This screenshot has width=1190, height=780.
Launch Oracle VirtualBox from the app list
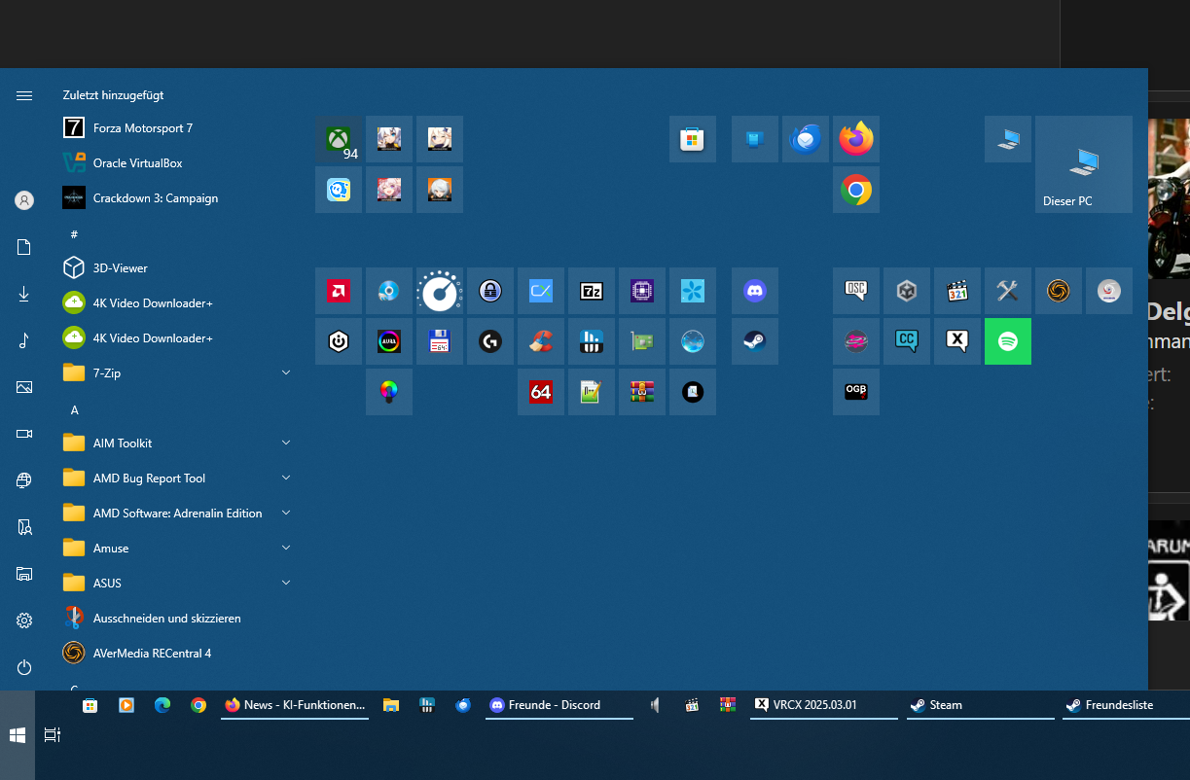pyautogui.click(x=177, y=162)
